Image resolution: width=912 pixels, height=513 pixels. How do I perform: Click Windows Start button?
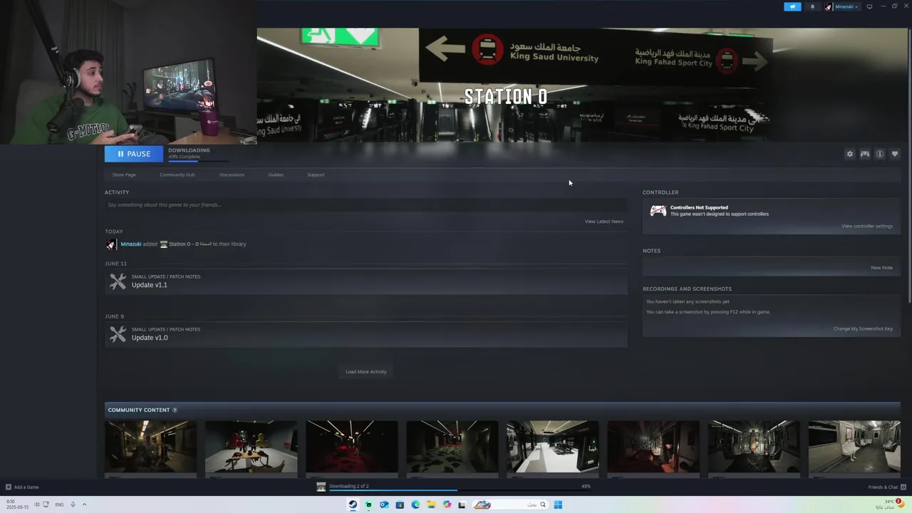point(558,504)
